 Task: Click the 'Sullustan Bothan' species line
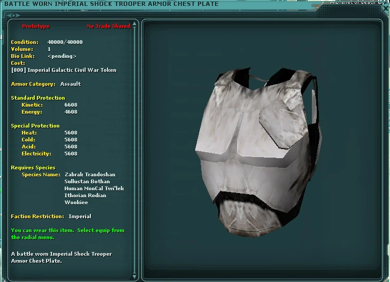87,182
